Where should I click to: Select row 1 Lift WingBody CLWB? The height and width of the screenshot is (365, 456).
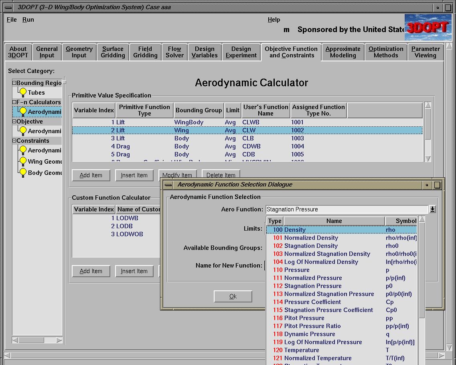247,122
